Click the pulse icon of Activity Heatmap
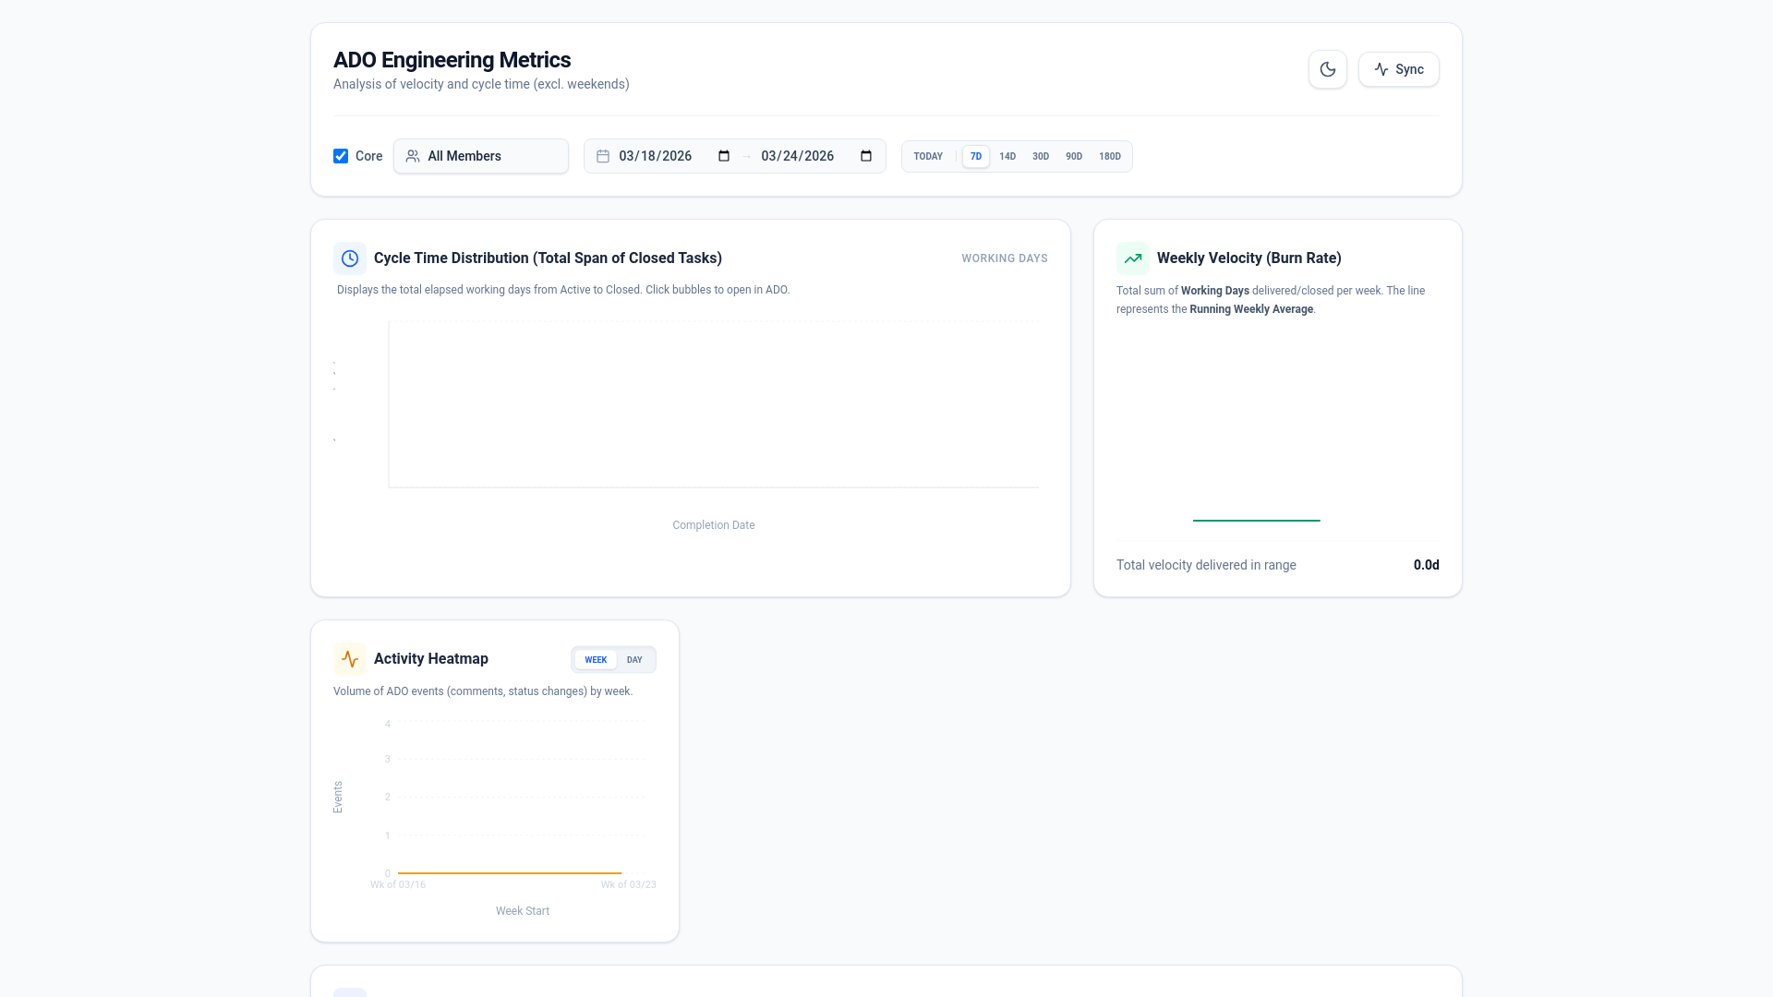This screenshot has height=997, width=1773. [350, 659]
